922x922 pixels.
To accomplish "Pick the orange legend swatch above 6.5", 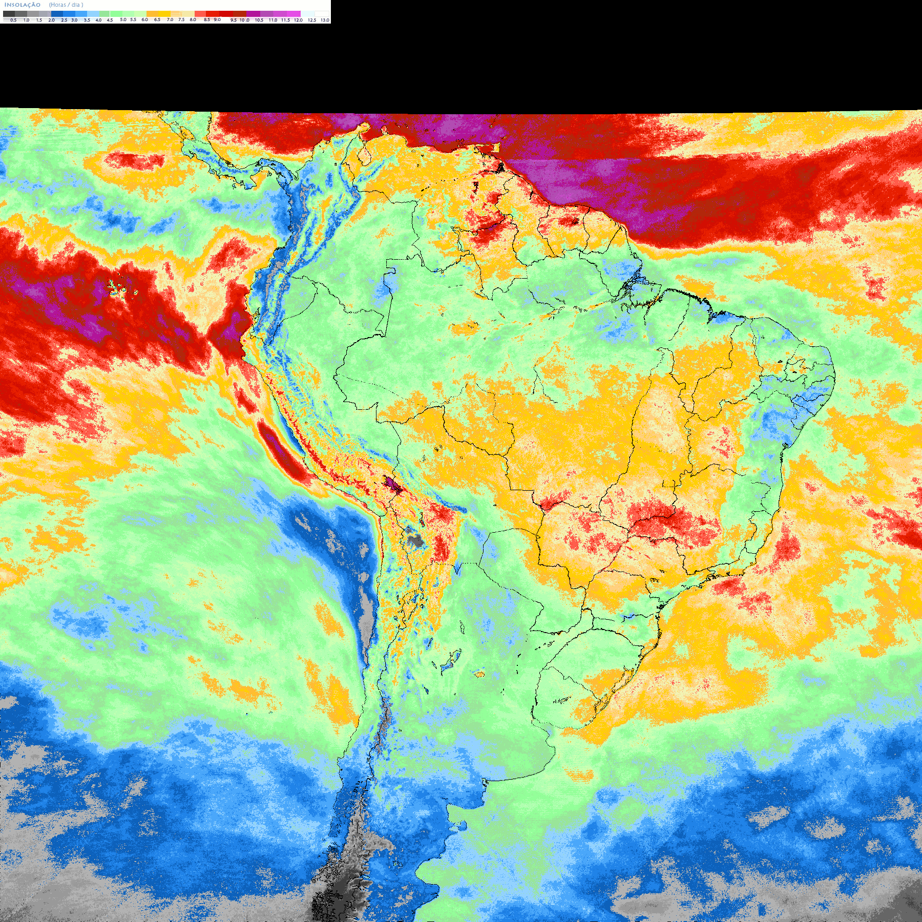I will pyautogui.click(x=152, y=14).
